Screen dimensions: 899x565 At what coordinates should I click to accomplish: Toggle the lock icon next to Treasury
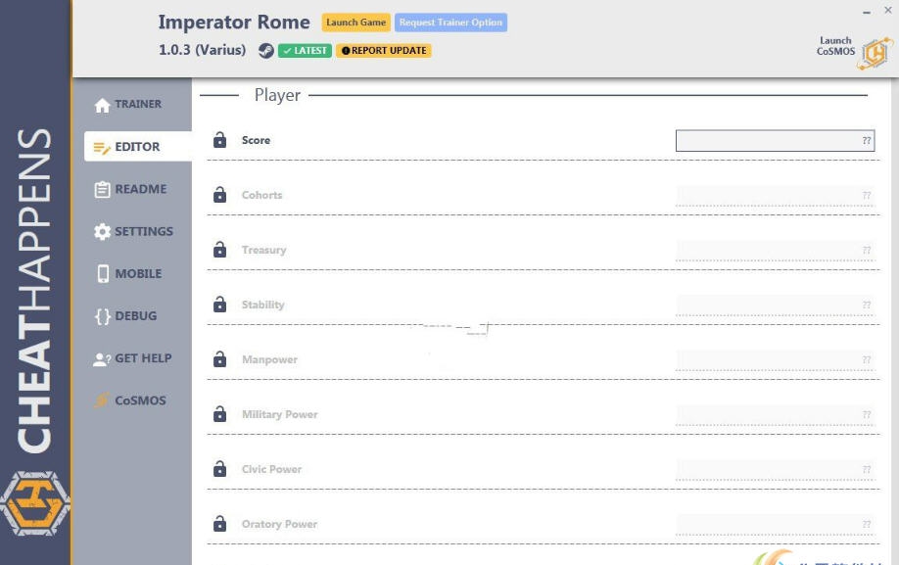(x=219, y=250)
